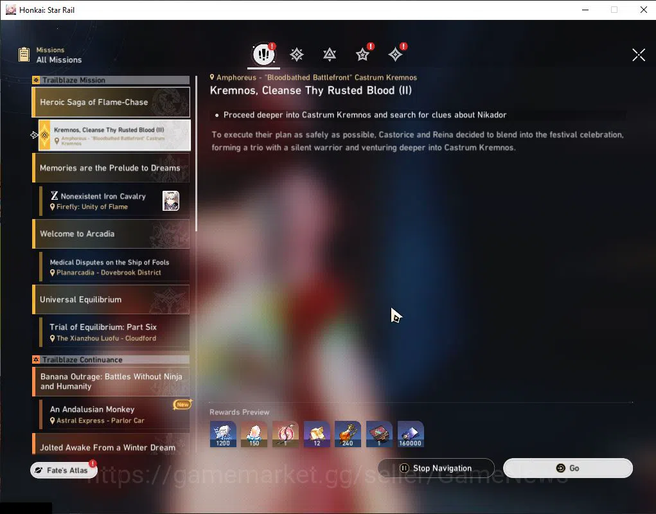Click the mission list scrollbar
Screen dimensions: 656x514
point(196,153)
